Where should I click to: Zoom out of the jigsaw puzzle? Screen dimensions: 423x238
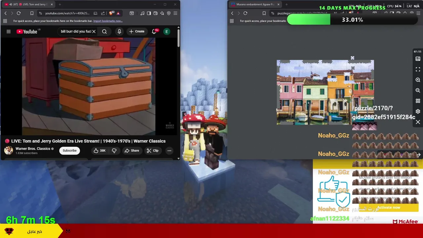(x=418, y=91)
